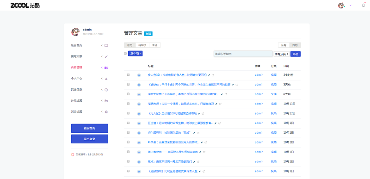The width and height of the screenshot is (370, 179).
Task: Switch to the 可用 tab
Action: pyautogui.click(x=130, y=45)
